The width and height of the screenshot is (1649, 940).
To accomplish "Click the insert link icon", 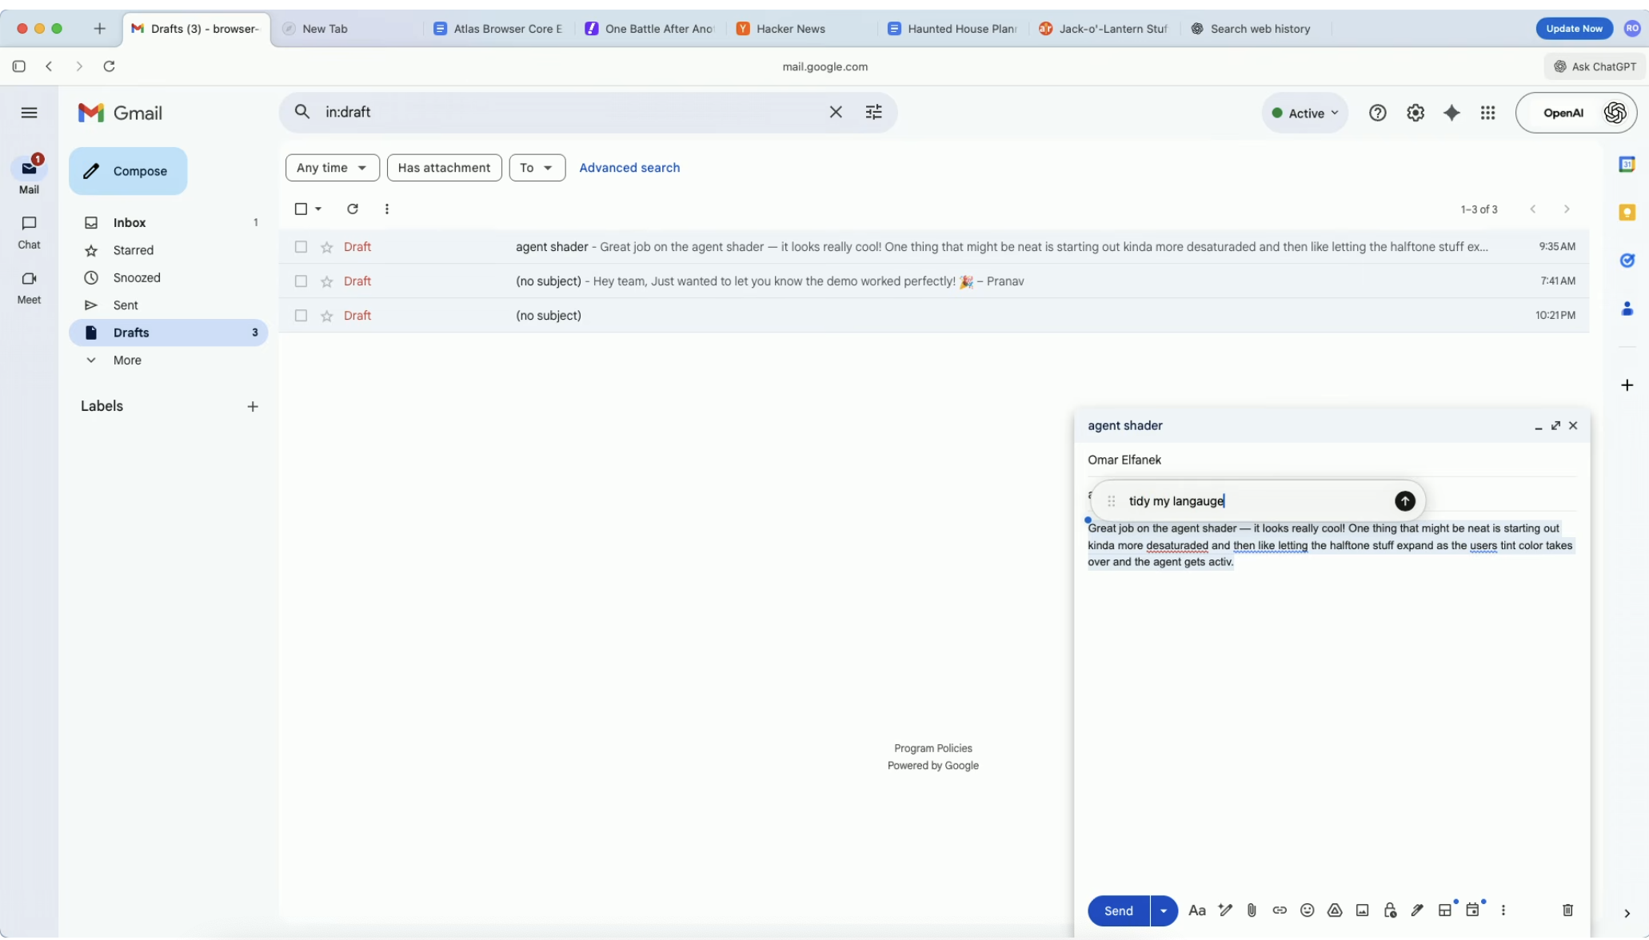I will tap(1280, 910).
